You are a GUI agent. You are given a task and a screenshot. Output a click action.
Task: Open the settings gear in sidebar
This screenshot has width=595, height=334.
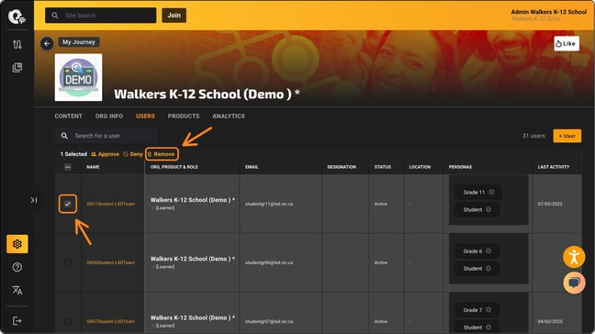click(x=17, y=244)
